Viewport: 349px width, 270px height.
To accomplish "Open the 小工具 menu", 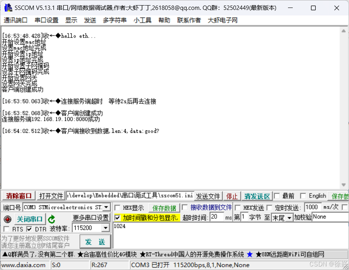I will (x=143, y=20).
